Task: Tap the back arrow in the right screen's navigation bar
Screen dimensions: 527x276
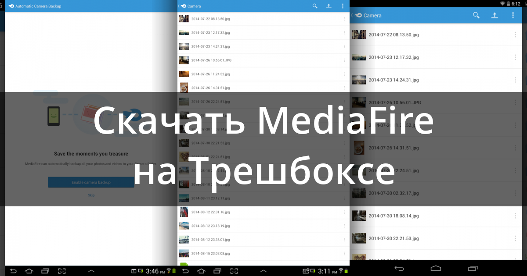Action: [399, 268]
